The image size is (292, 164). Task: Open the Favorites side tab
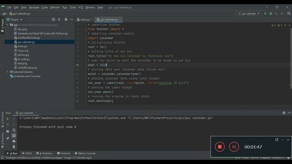[x=2, y=140]
